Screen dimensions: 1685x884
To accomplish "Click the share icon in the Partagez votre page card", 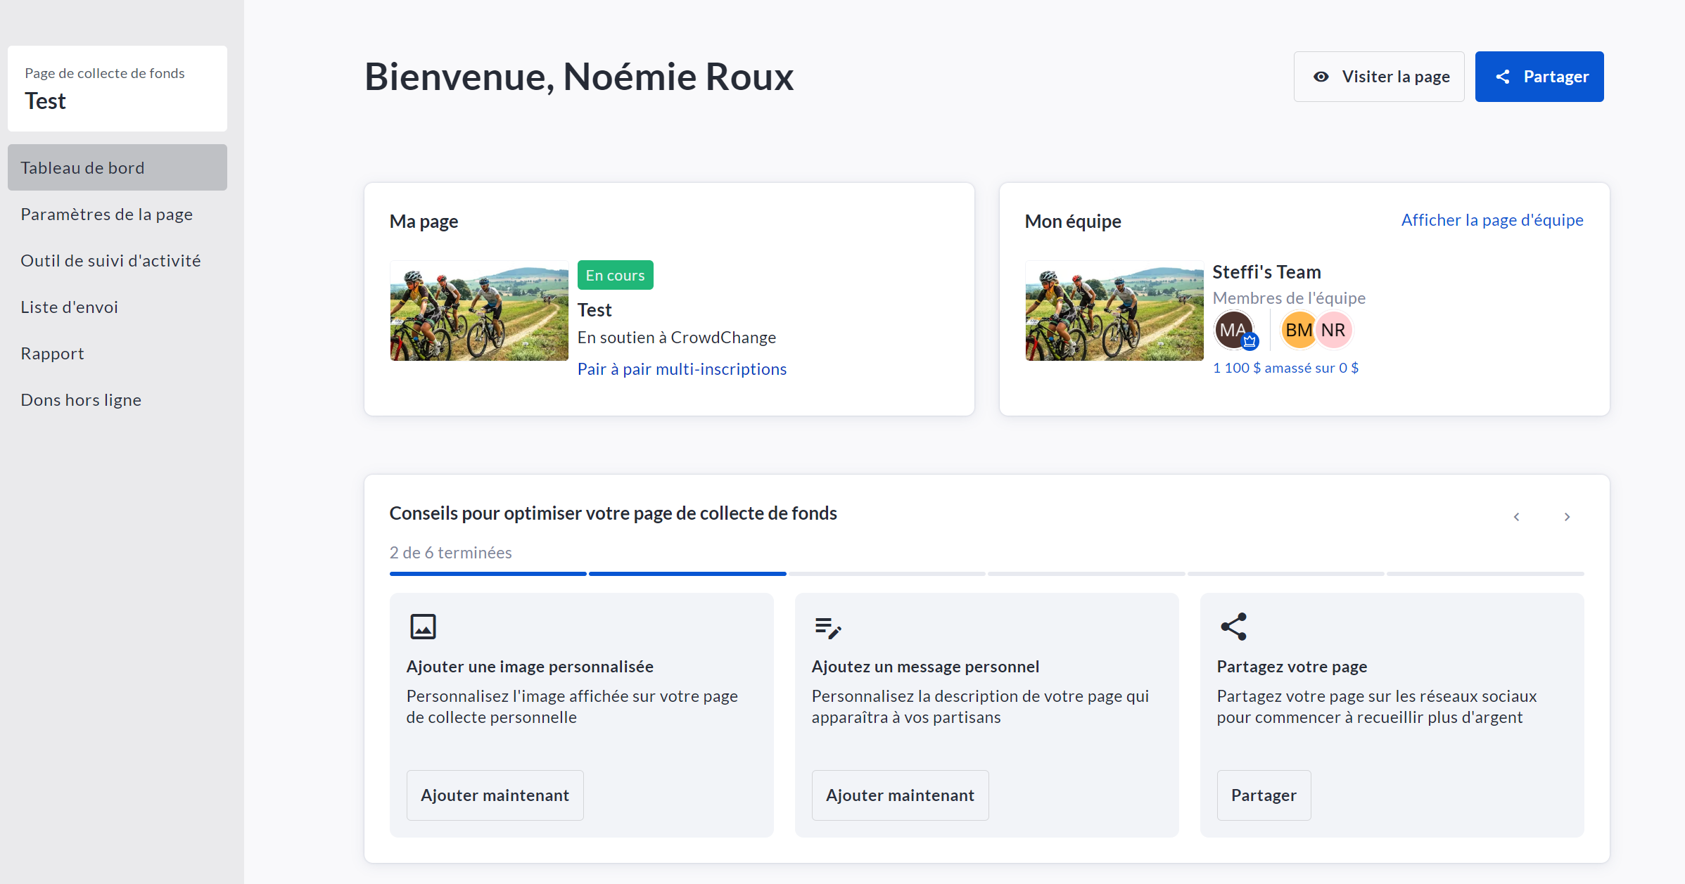I will [1233, 626].
